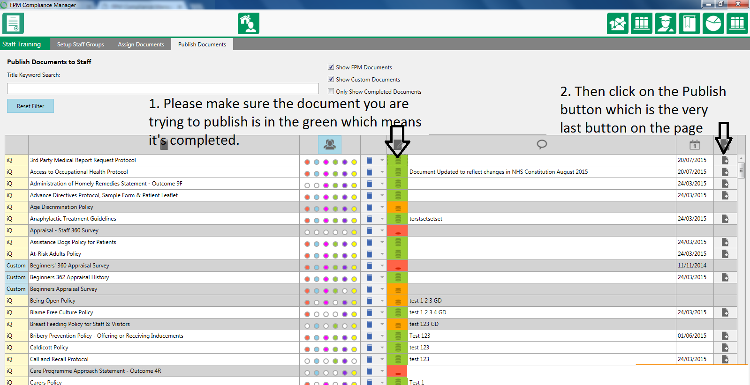Uncheck Show FPM Documents
750x385 pixels.
pyautogui.click(x=331, y=67)
